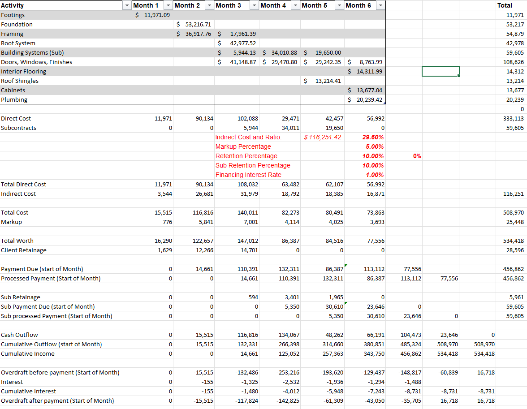Select the Payment Due (start of Month) label
This screenshot has height=409, width=527.
[x=42, y=269]
